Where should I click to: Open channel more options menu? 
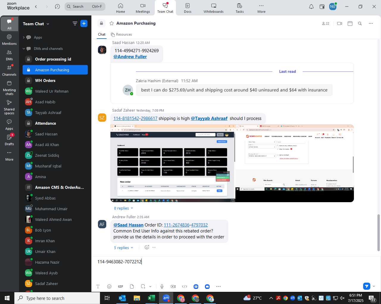tap(371, 23)
